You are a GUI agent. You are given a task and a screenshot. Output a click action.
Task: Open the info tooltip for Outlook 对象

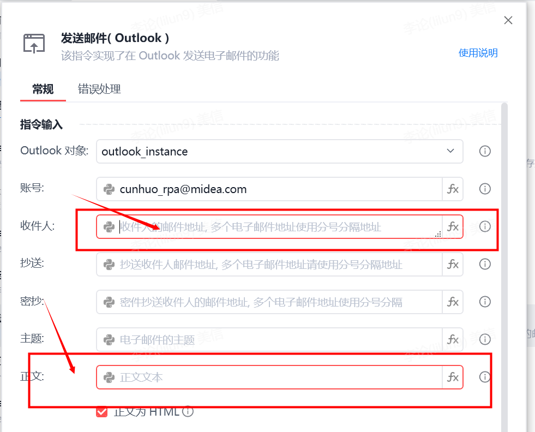[485, 151]
